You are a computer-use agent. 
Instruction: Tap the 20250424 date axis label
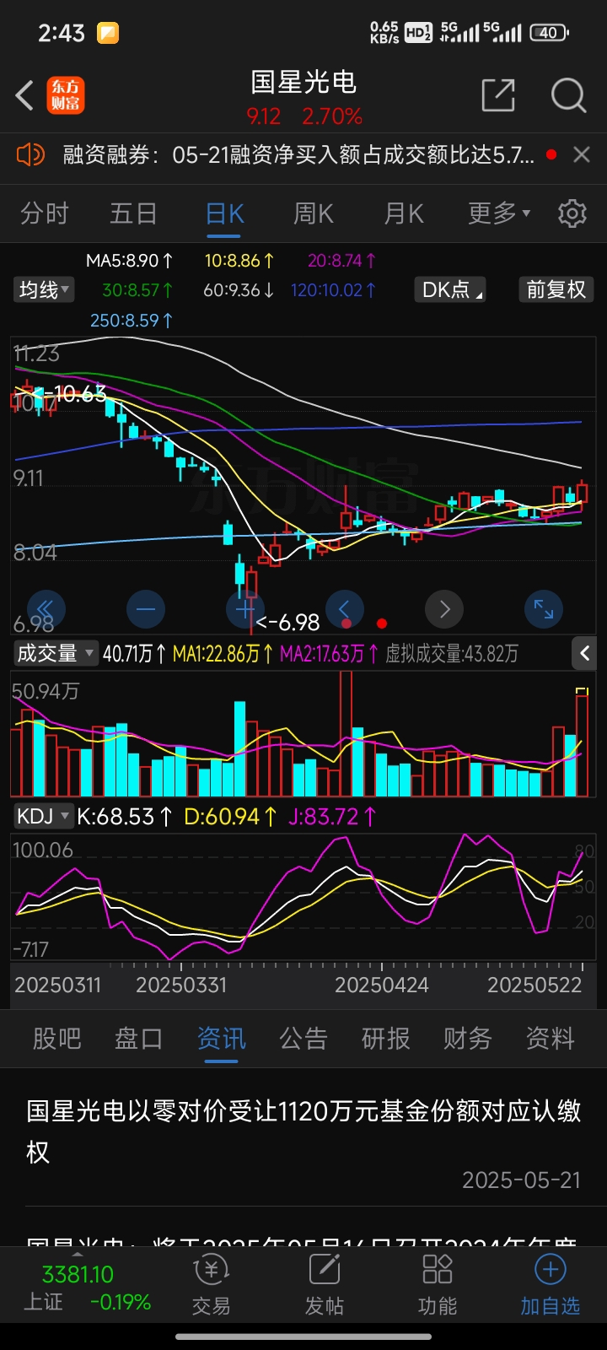(x=382, y=985)
